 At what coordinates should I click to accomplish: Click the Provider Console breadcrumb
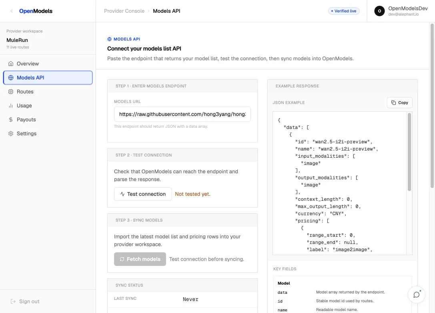(x=124, y=11)
